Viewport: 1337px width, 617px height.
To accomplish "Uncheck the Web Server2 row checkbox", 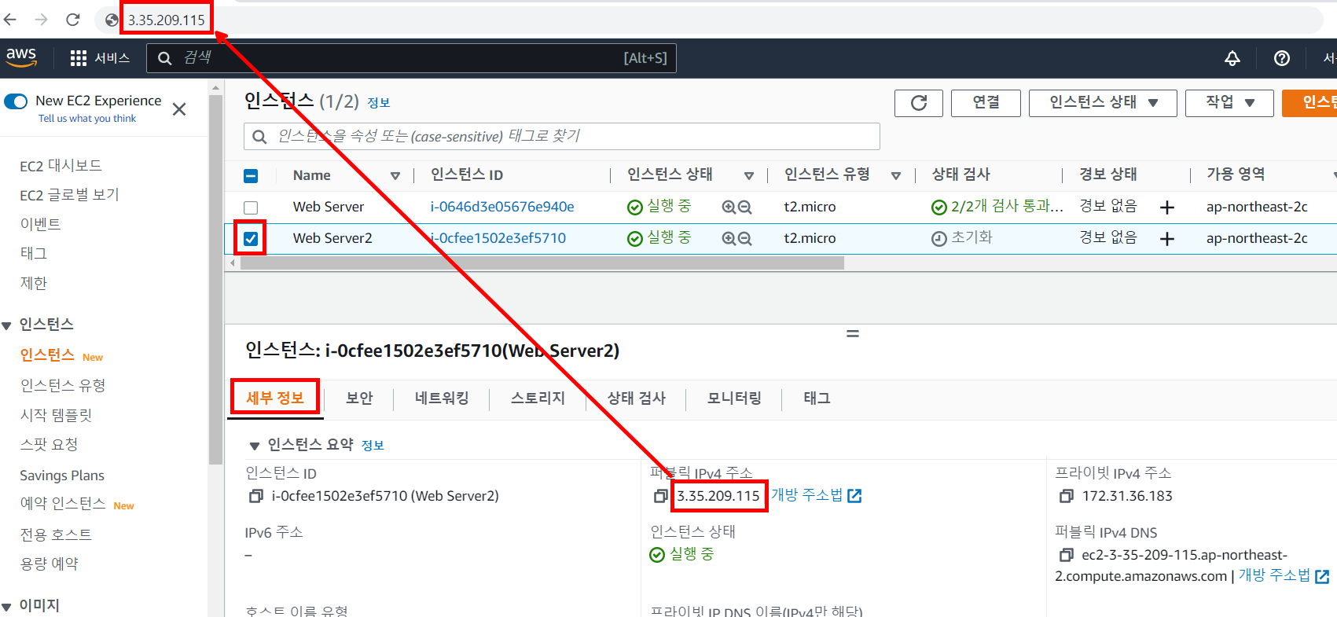I will [251, 239].
